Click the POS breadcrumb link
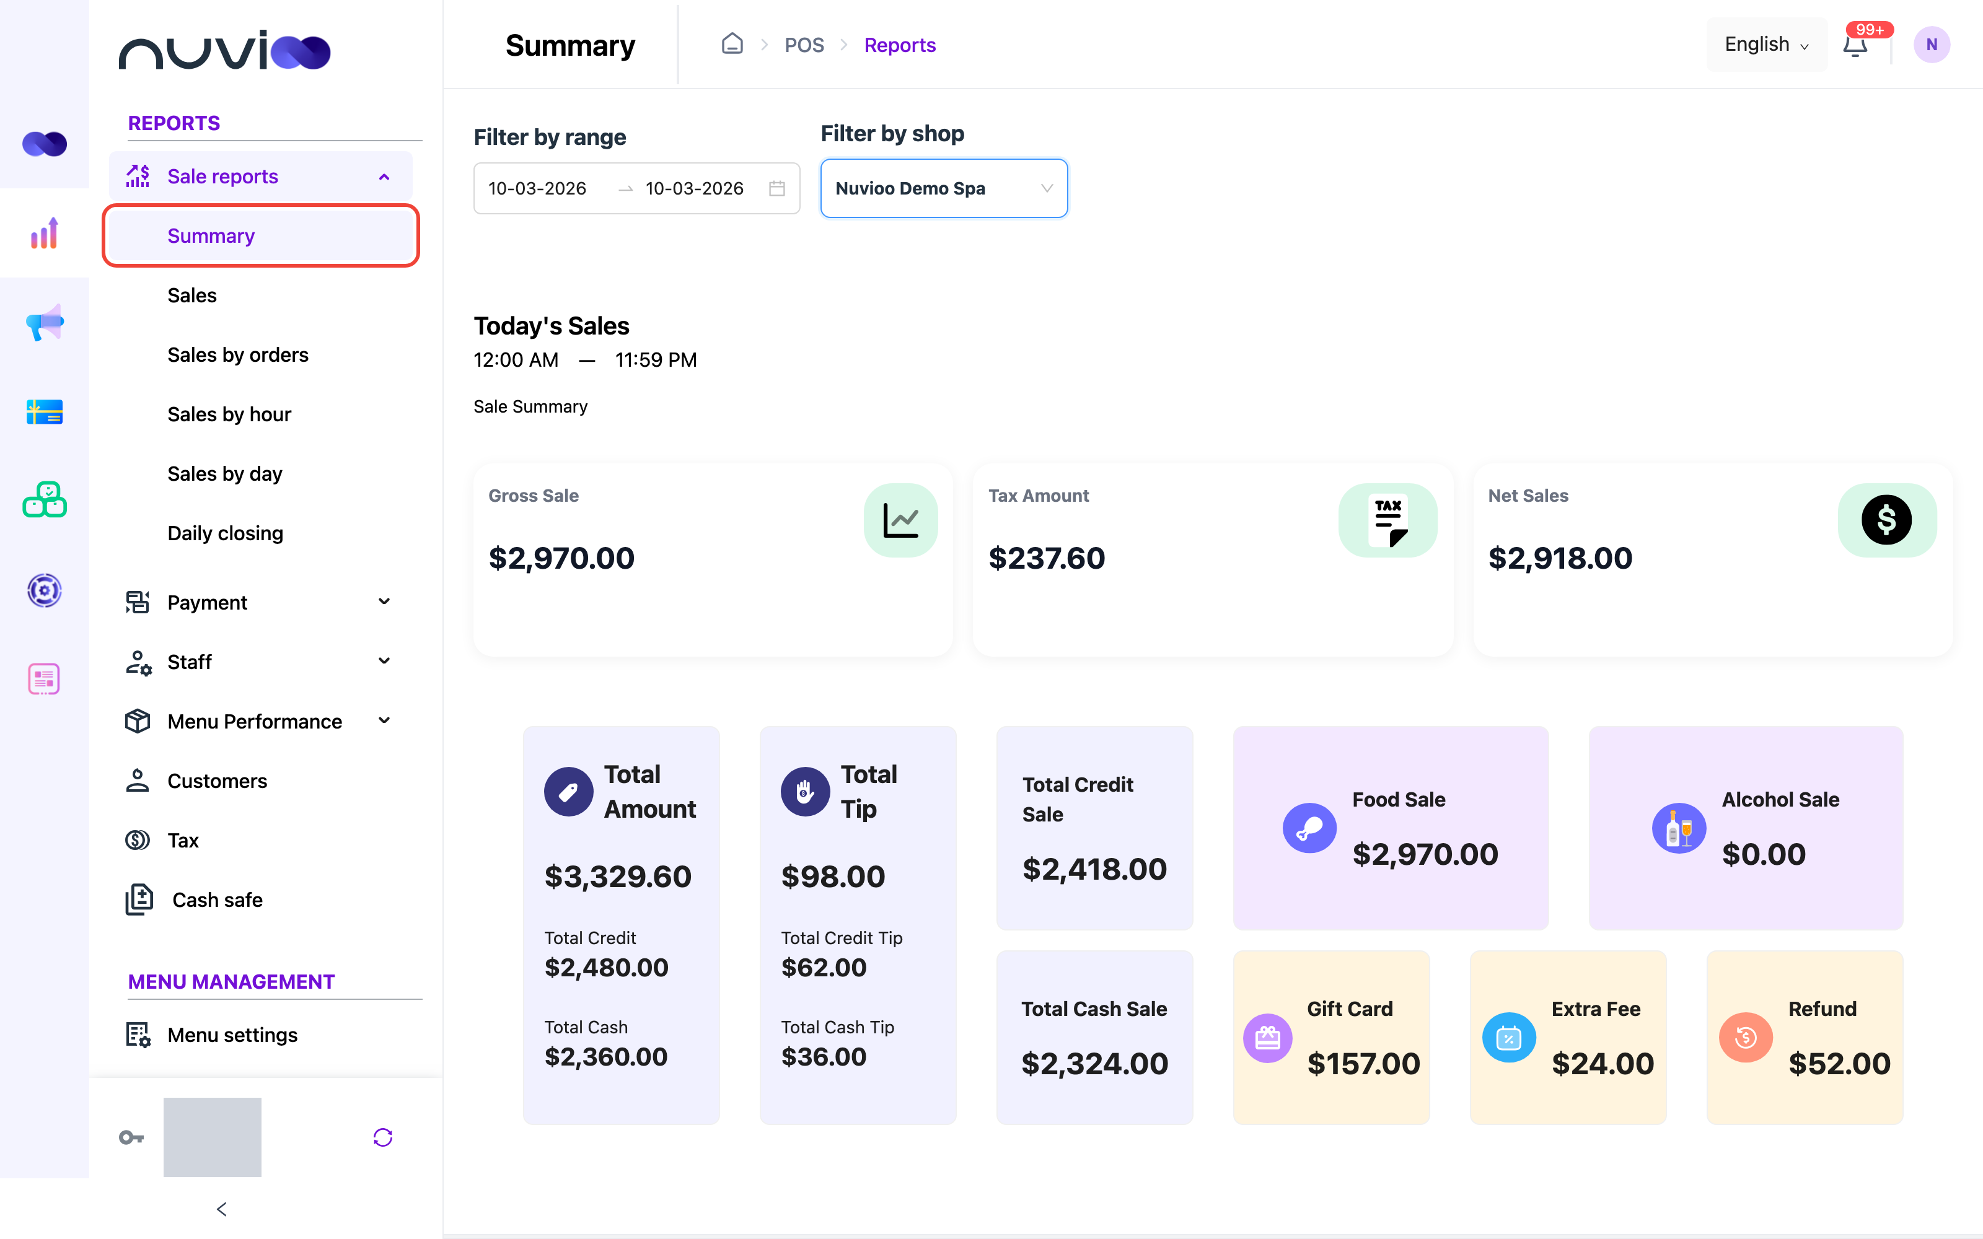 804,45
